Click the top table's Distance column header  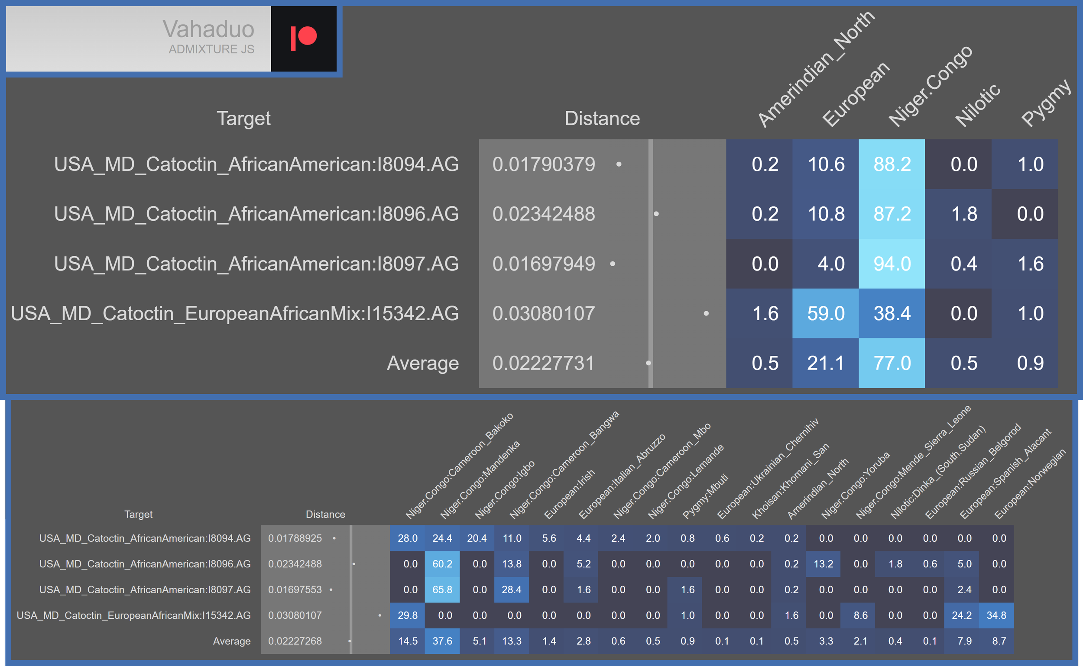pos(602,118)
